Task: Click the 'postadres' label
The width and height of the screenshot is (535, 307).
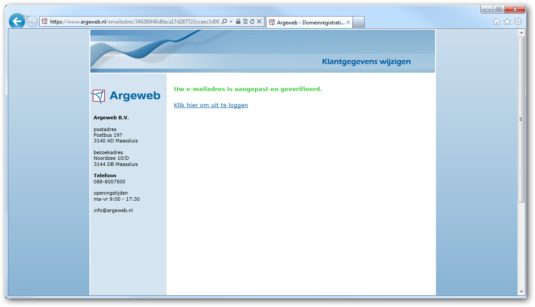Action: tap(105, 129)
